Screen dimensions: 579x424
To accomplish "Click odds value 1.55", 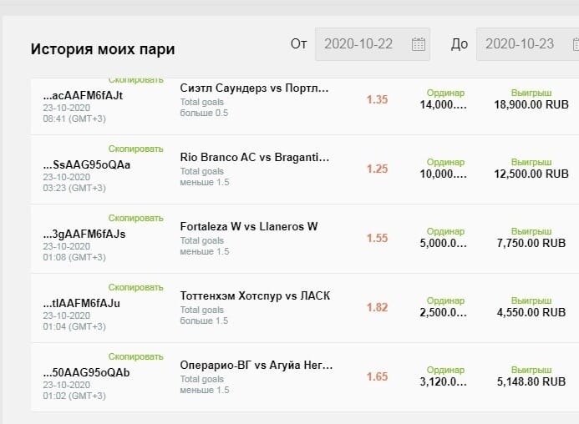I will pos(377,238).
